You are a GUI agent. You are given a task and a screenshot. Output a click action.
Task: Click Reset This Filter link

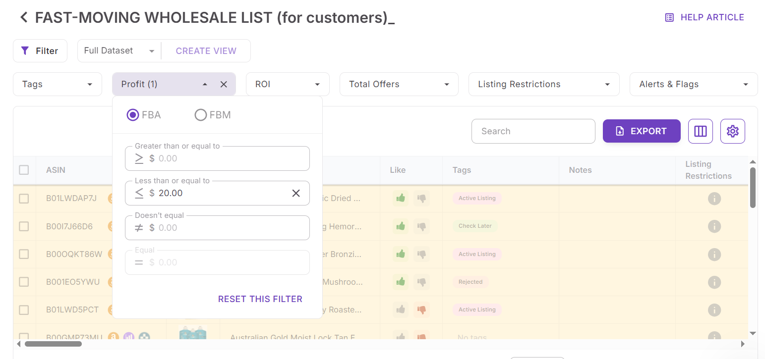click(x=260, y=299)
